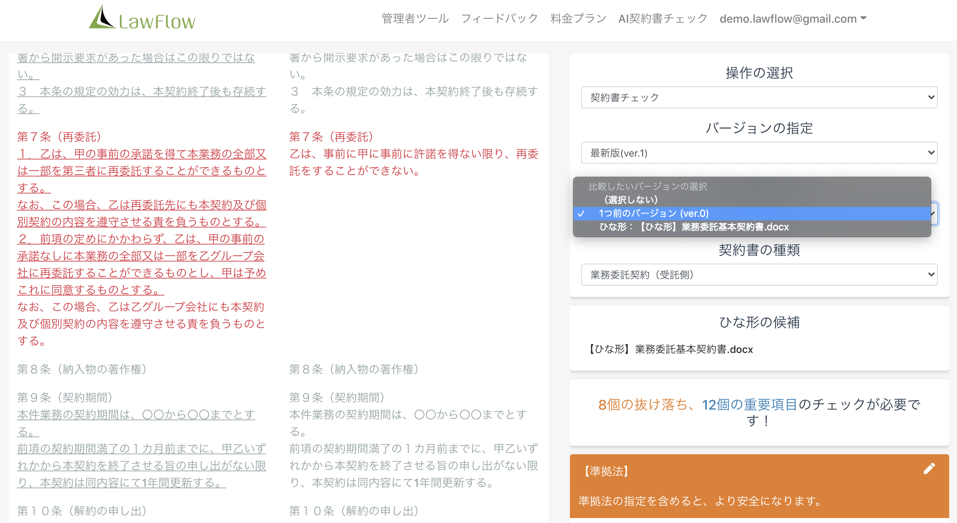957x523 pixels.
Task: Open the フィードバック page
Action: point(499,18)
